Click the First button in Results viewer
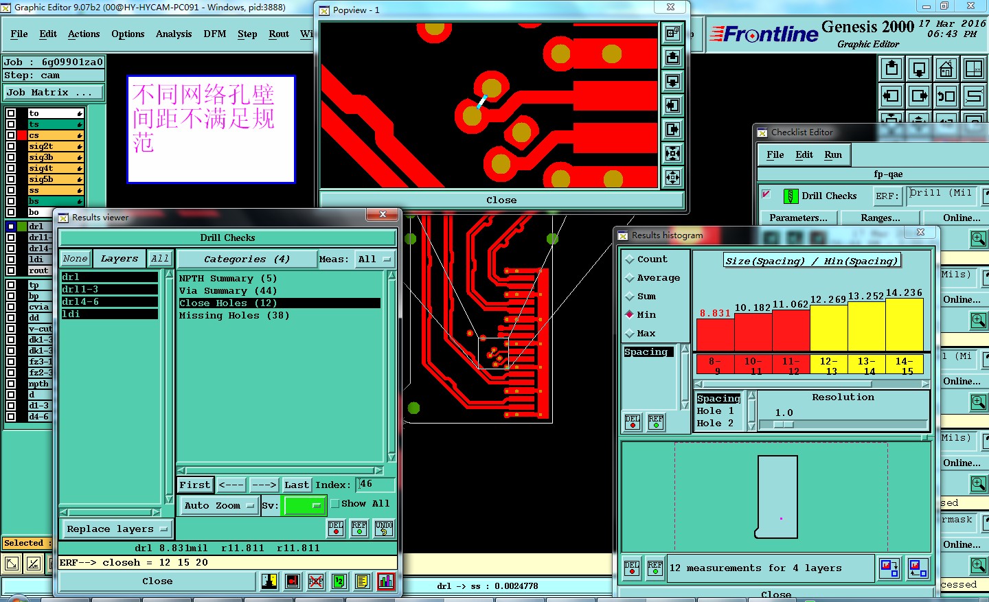Image resolution: width=989 pixels, height=602 pixels. point(195,485)
